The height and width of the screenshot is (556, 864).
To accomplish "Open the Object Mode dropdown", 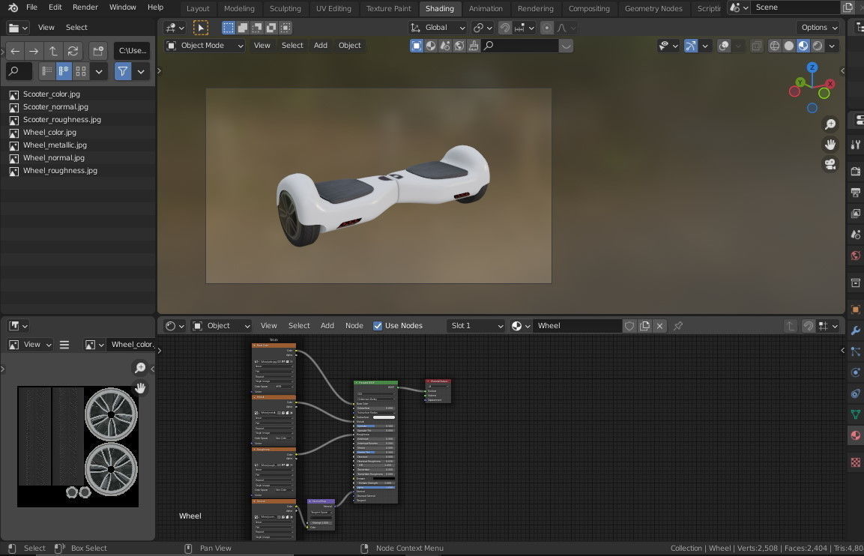I will [x=205, y=46].
